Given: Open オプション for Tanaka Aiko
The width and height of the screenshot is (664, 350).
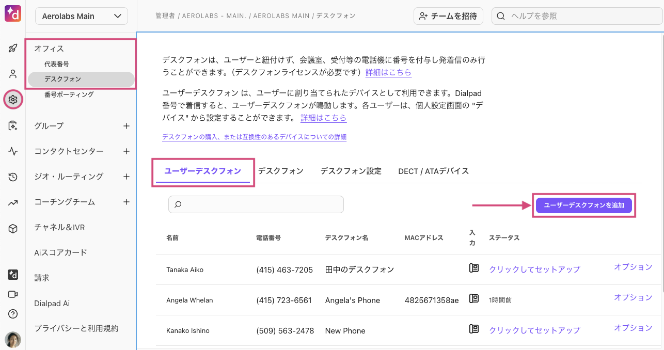Looking at the screenshot, I should 633,267.
